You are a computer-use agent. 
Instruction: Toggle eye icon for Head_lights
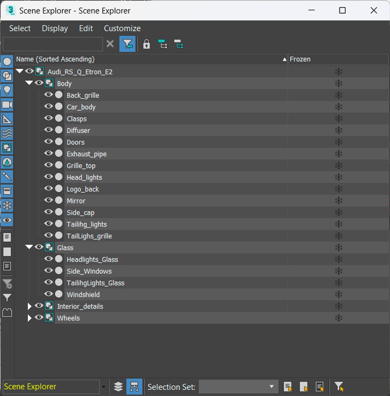point(48,176)
